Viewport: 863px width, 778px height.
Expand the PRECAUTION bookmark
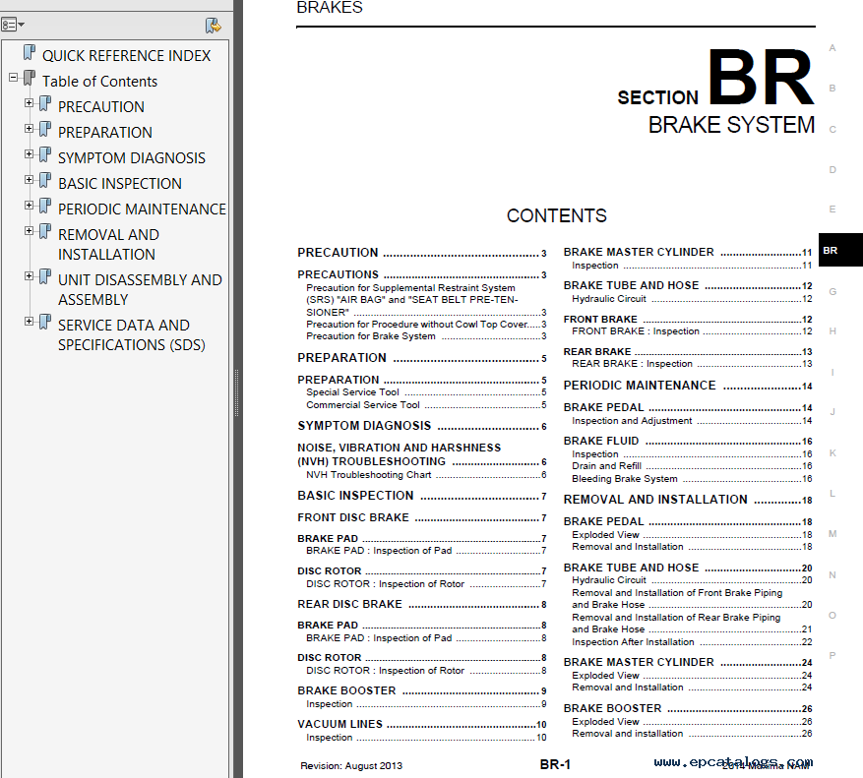click(29, 103)
